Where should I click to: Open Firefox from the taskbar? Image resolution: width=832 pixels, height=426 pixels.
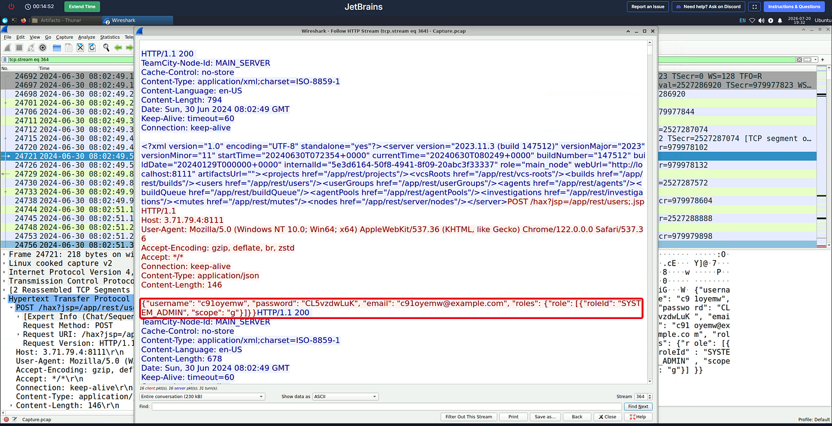[x=24, y=20]
